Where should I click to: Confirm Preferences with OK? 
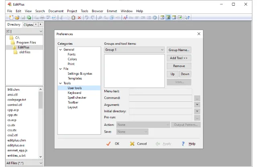coord(113,144)
